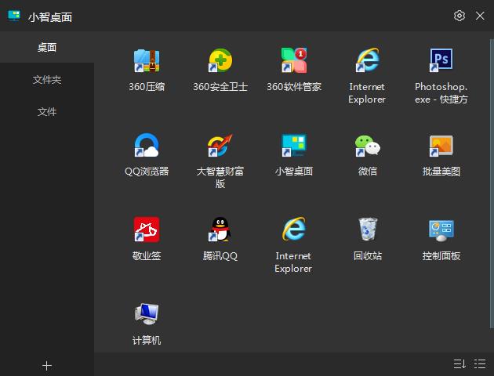Launch 大智慧财富版 application
Image resolution: width=494 pixels, height=376 pixels.
click(220, 146)
